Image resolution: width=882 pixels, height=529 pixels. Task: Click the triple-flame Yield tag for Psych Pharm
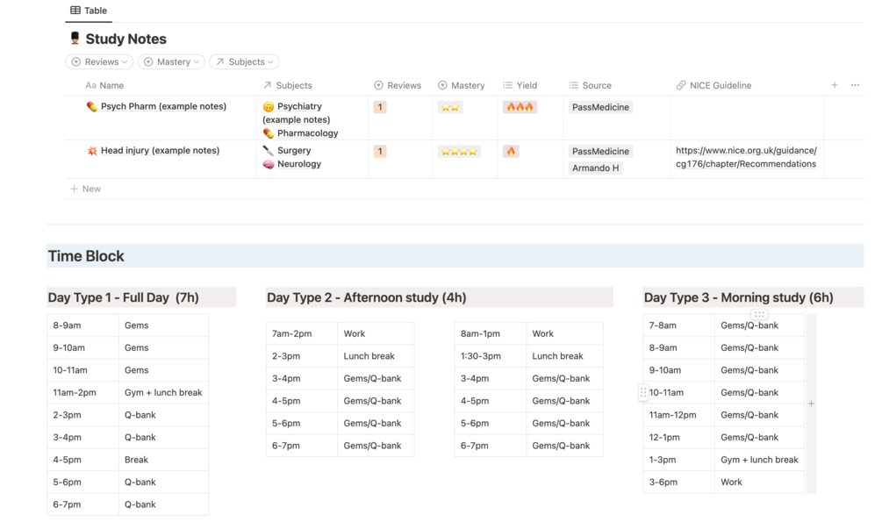coord(520,107)
